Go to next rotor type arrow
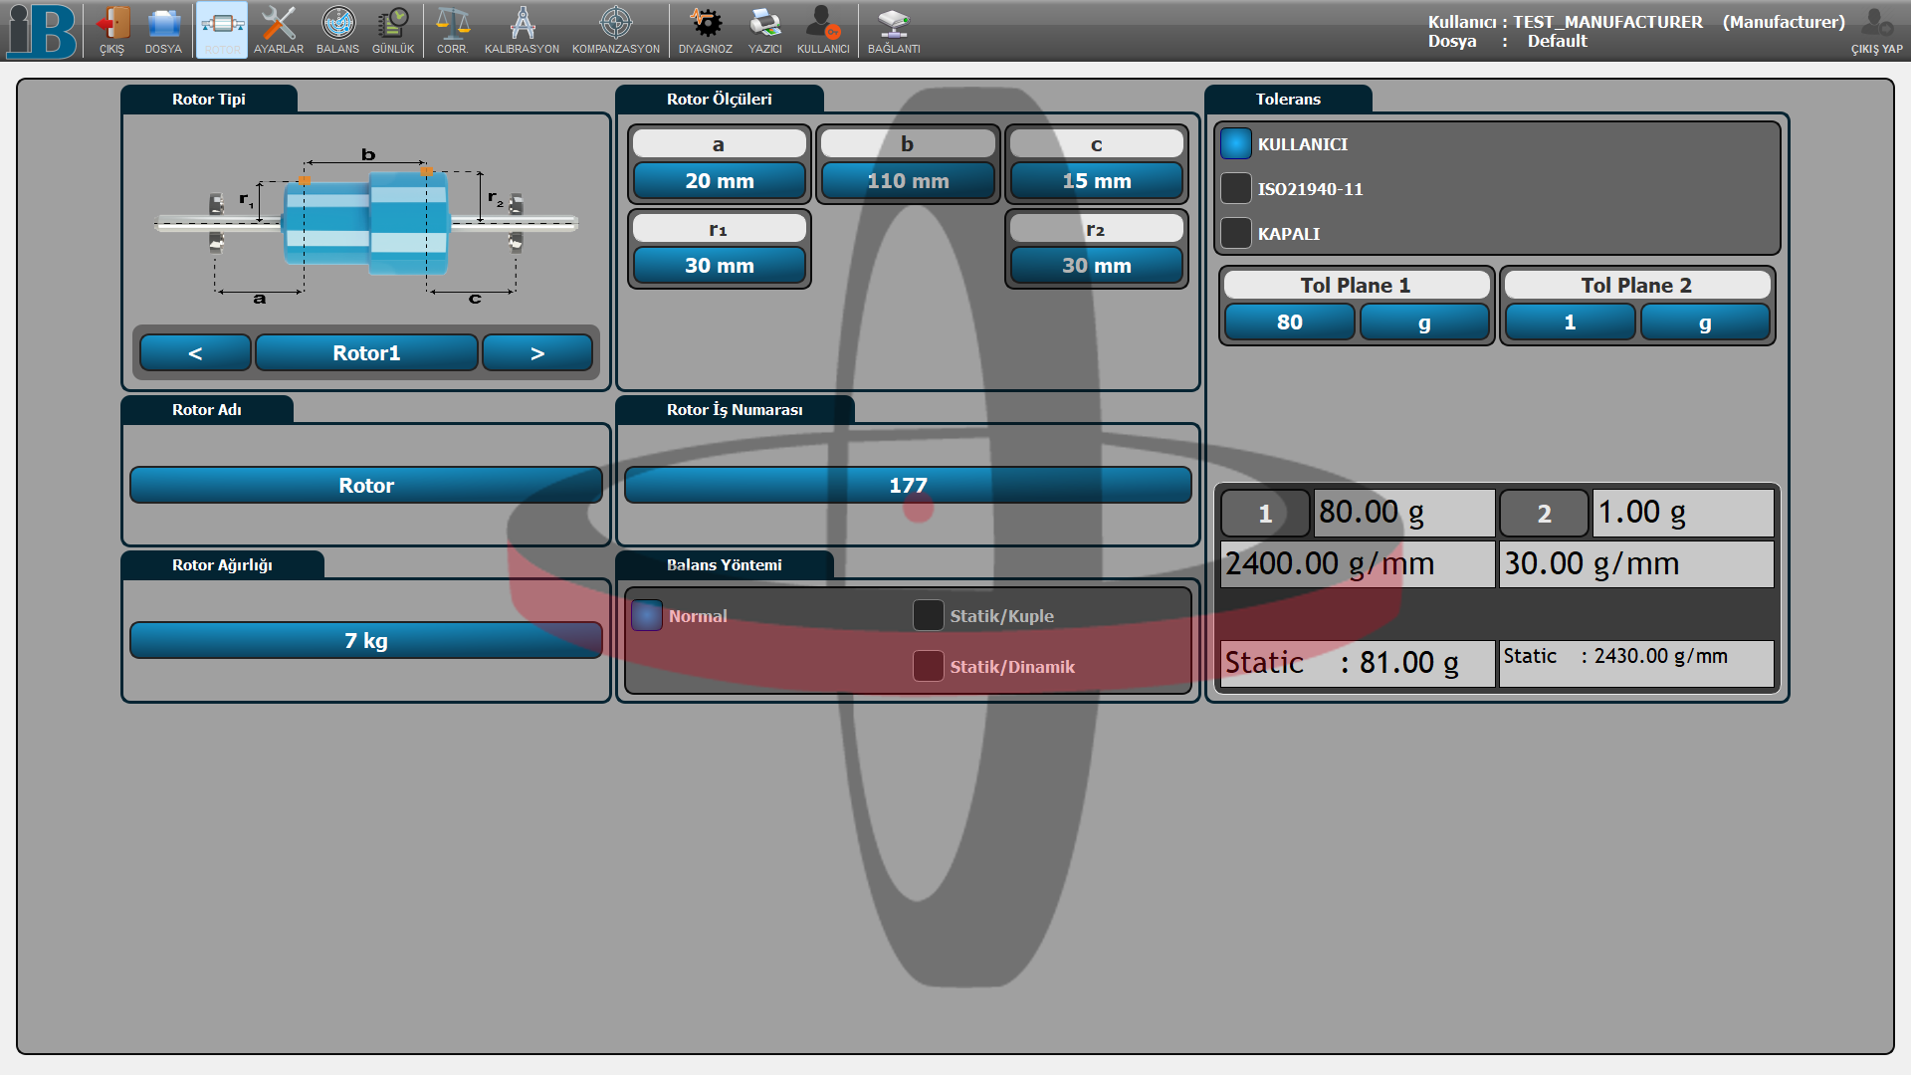The width and height of the screenshot is (1911, 1075). [x=537, y=353]
